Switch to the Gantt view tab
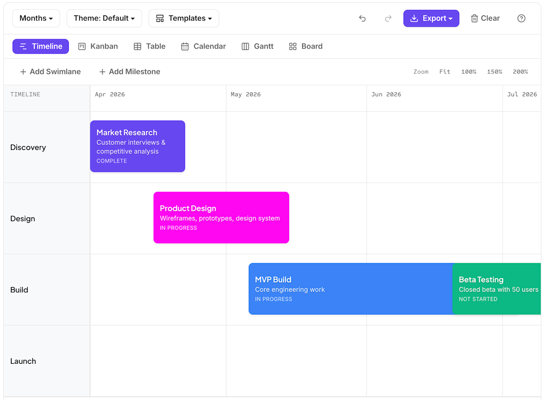 point(257,46)
